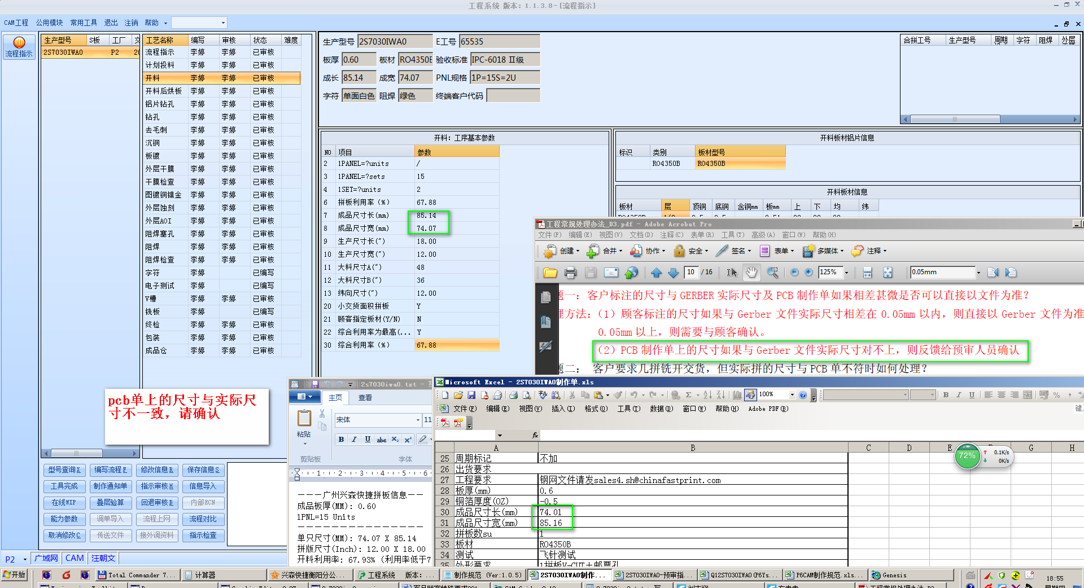Open the 宋体 font dropdown in WordPad

(418, 420)
